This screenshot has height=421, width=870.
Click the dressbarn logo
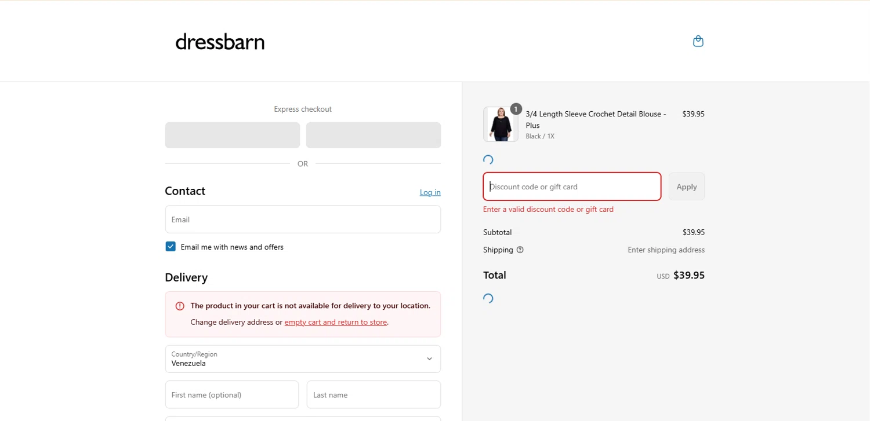click(x=220, y=42)
